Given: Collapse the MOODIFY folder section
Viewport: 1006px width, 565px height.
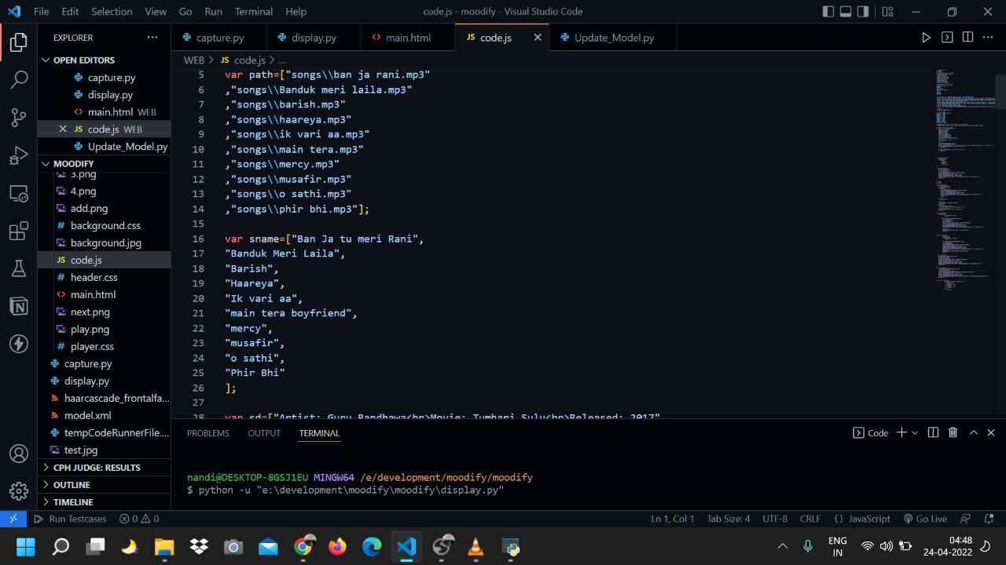Looking at the screenshot, I should [104, 163].
